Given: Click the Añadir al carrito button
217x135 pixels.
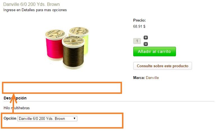Looking at the screenshot, I should [154, 52].
